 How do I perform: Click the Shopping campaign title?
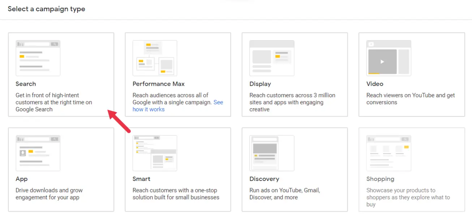[x=380, y=179]
